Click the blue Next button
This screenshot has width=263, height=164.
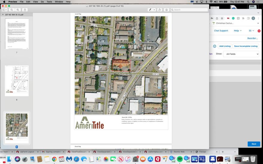[x=253, y=144]
